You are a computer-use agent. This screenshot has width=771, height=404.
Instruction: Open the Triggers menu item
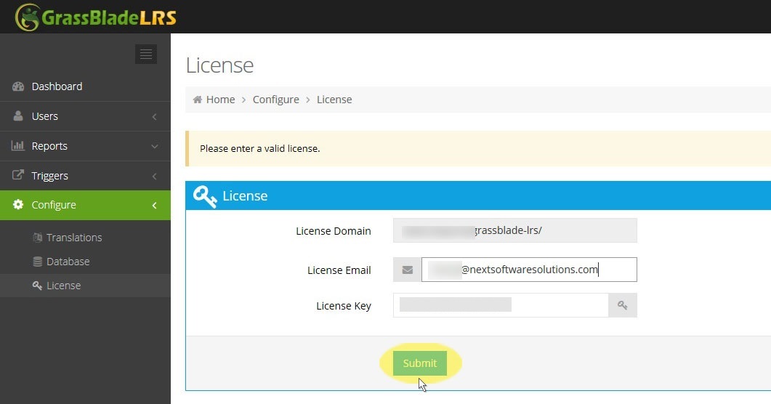click(85, 175)
